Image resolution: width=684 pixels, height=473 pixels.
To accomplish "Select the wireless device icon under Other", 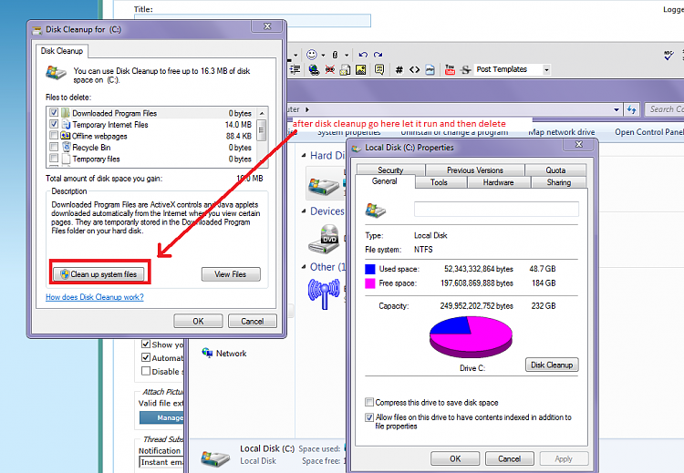I will [324, 293].
